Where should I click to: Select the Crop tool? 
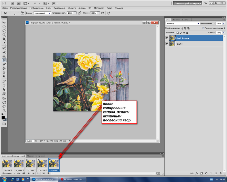[4, 39]
